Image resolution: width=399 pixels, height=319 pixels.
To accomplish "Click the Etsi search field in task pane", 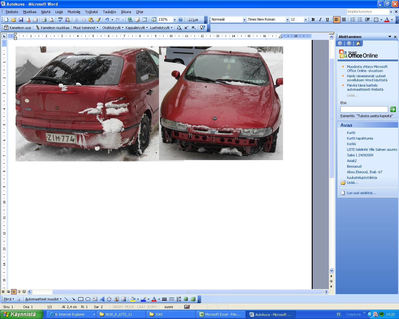I will pyautogui.click(x=364, y=109).
